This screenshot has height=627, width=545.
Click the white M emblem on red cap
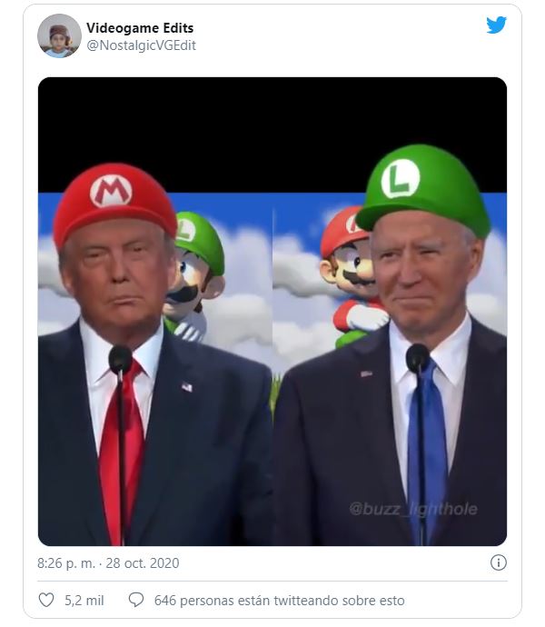click(111, 191)
